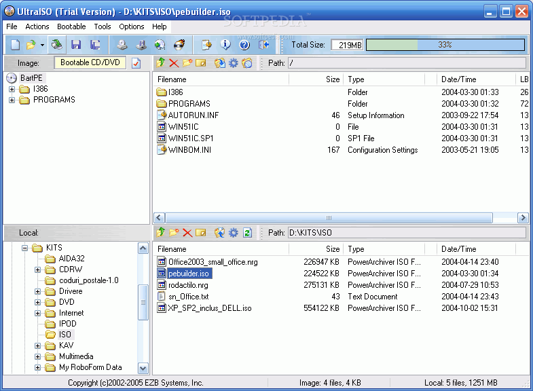
Task: Click the Help question mark icon
Action: click(244, 45)
